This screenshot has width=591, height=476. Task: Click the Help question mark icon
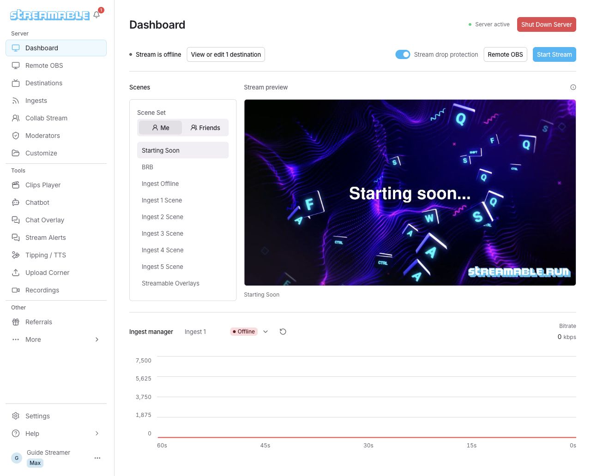[16, 434]
